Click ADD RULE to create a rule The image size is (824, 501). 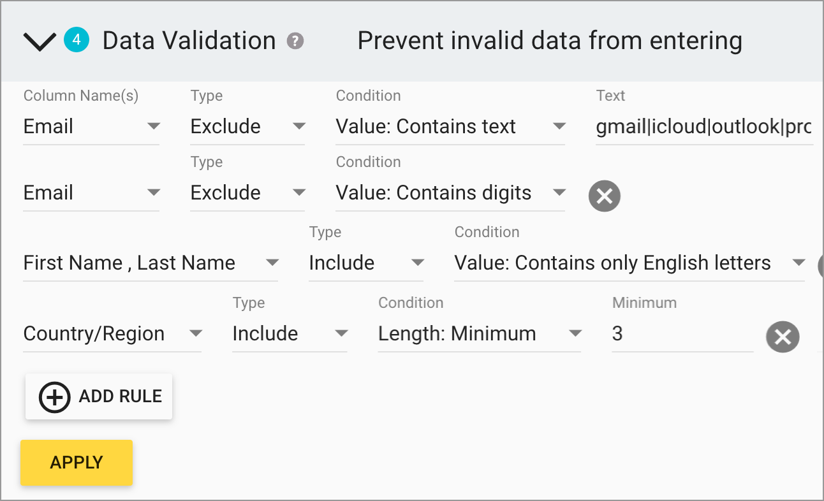98,396
